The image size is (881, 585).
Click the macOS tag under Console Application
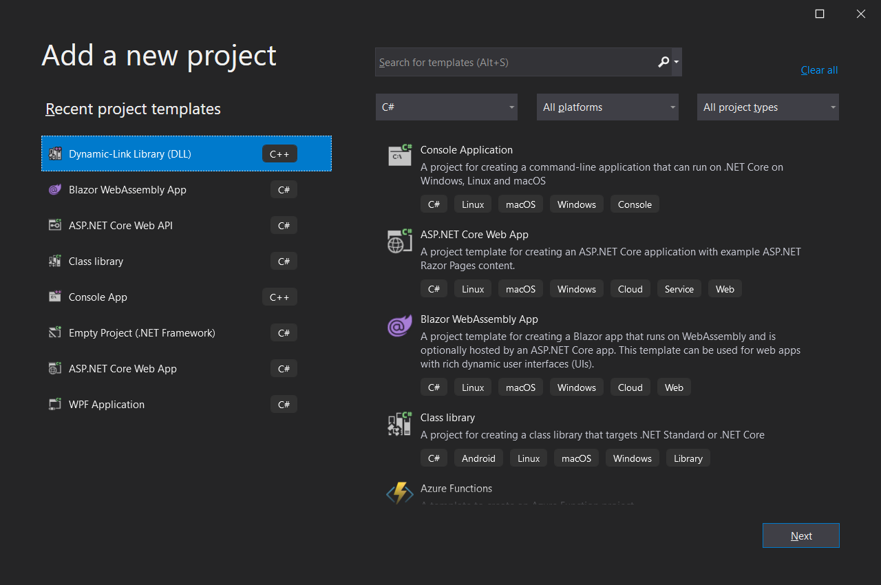(520, 204)
